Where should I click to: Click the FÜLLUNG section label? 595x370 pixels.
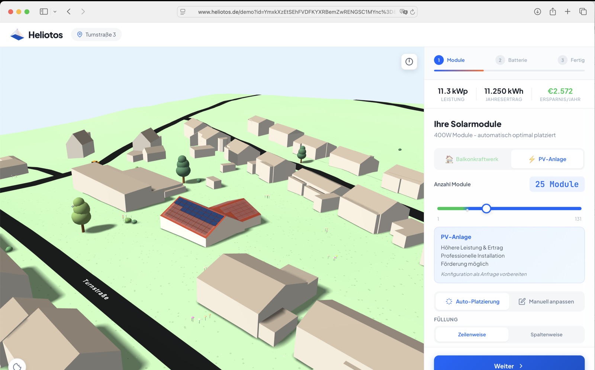(x=446, y=319)
